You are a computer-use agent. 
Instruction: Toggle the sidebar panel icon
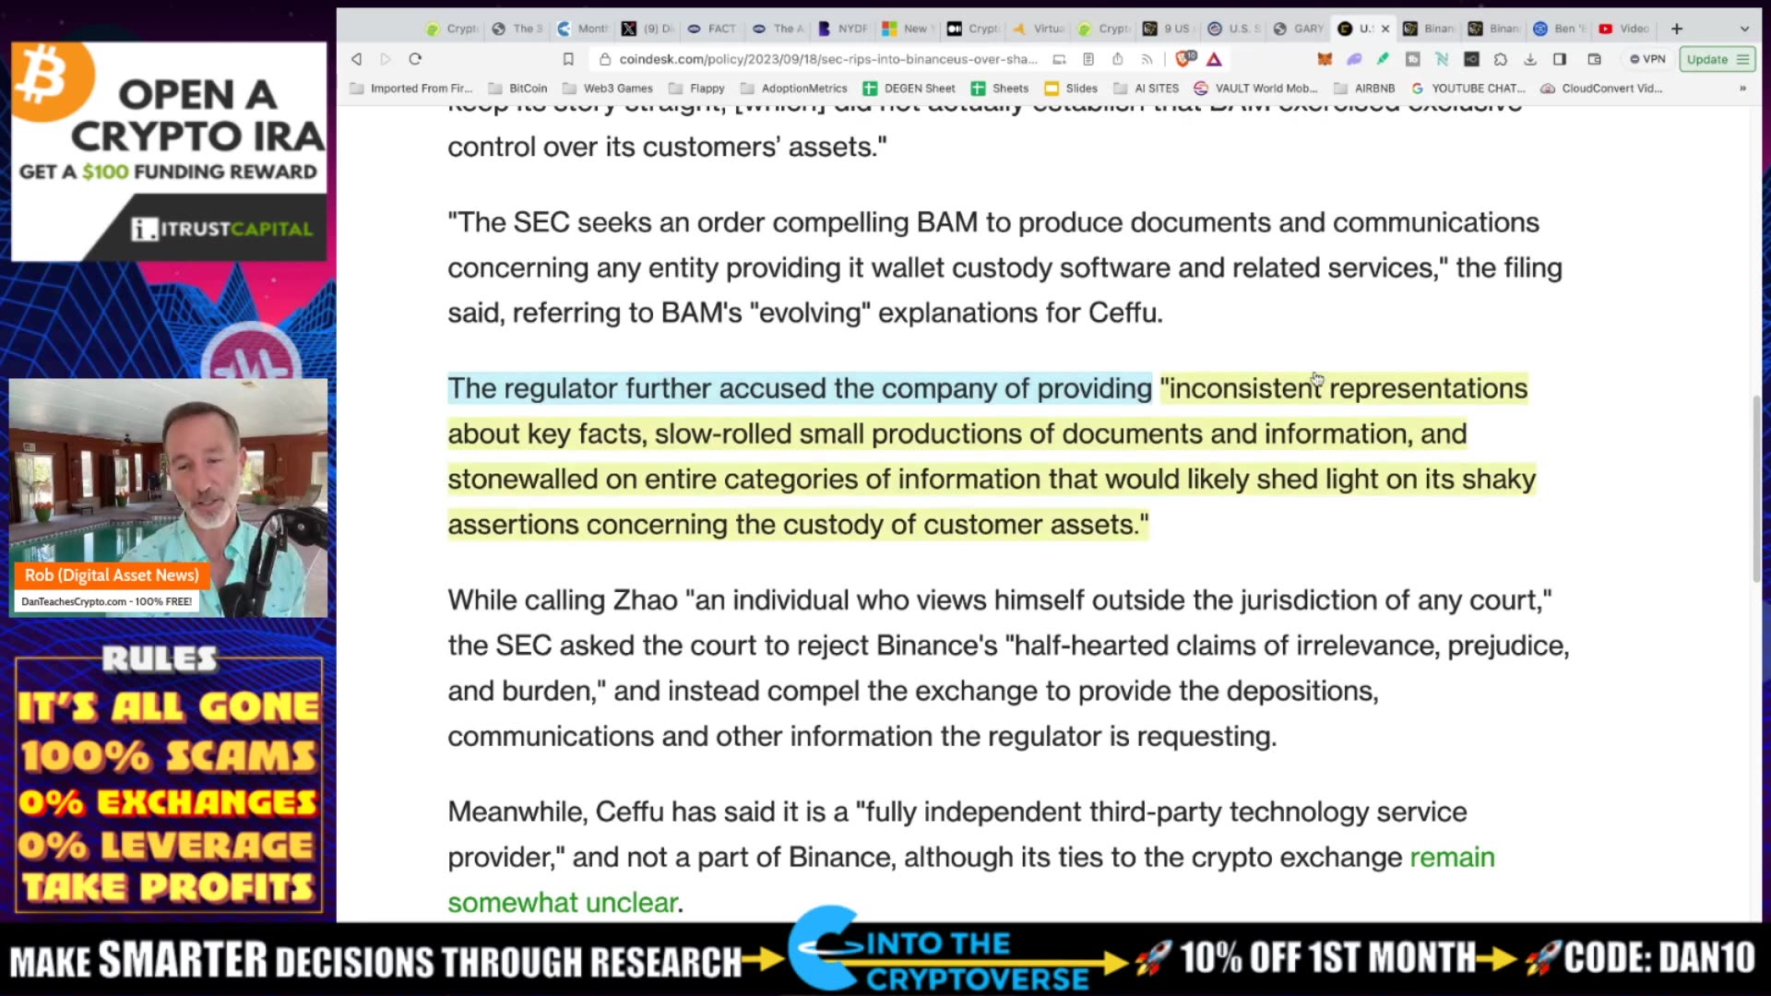(x=1559, y=59)
